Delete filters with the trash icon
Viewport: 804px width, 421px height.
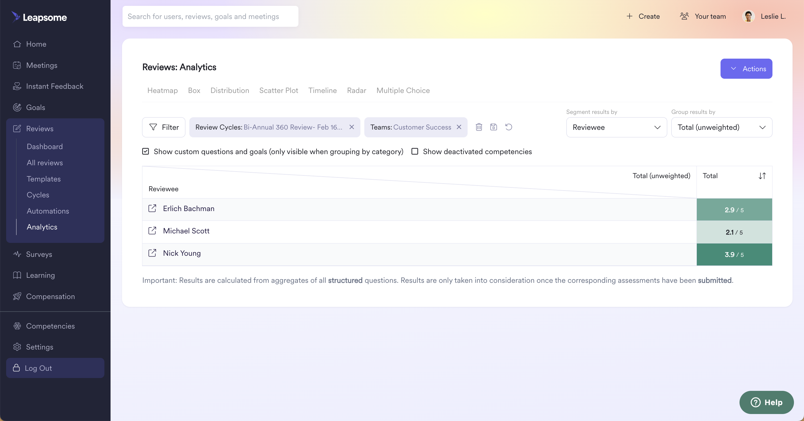click(x=479, y=127)
